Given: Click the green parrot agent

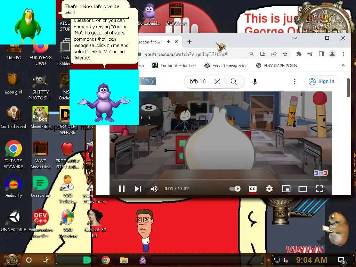Looking at the screenshot, I should [29, 25].
